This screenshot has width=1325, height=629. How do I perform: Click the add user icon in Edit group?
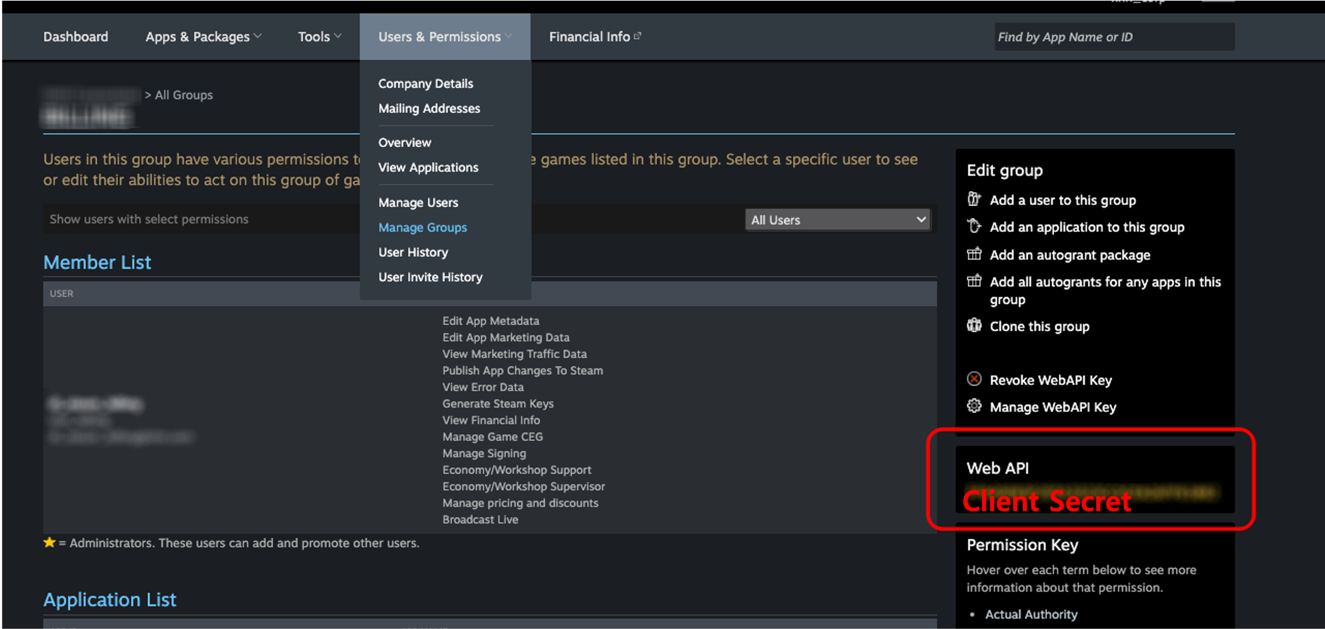coord(974,199)
